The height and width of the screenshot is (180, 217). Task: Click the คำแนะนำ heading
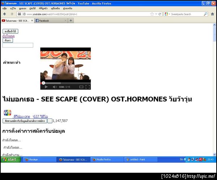coord(12,62)
